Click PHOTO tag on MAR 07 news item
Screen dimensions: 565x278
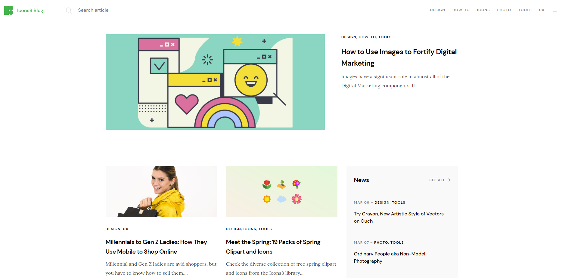coord(381,242)
